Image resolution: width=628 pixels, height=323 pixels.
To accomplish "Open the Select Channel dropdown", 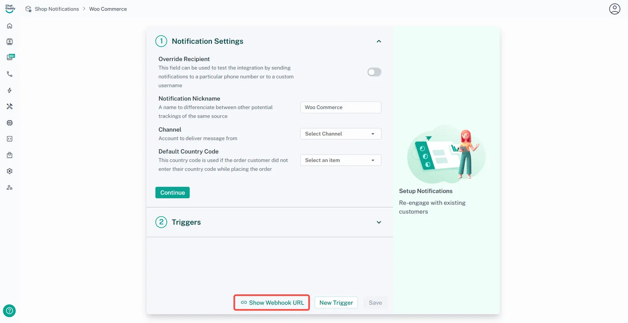I will point(340,134).
